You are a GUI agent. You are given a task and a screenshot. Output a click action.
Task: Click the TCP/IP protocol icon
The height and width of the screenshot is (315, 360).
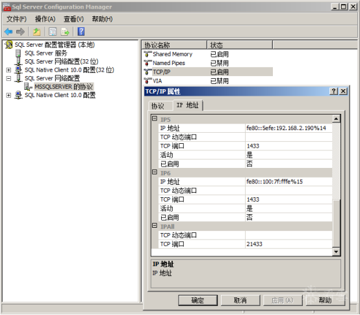148,72
